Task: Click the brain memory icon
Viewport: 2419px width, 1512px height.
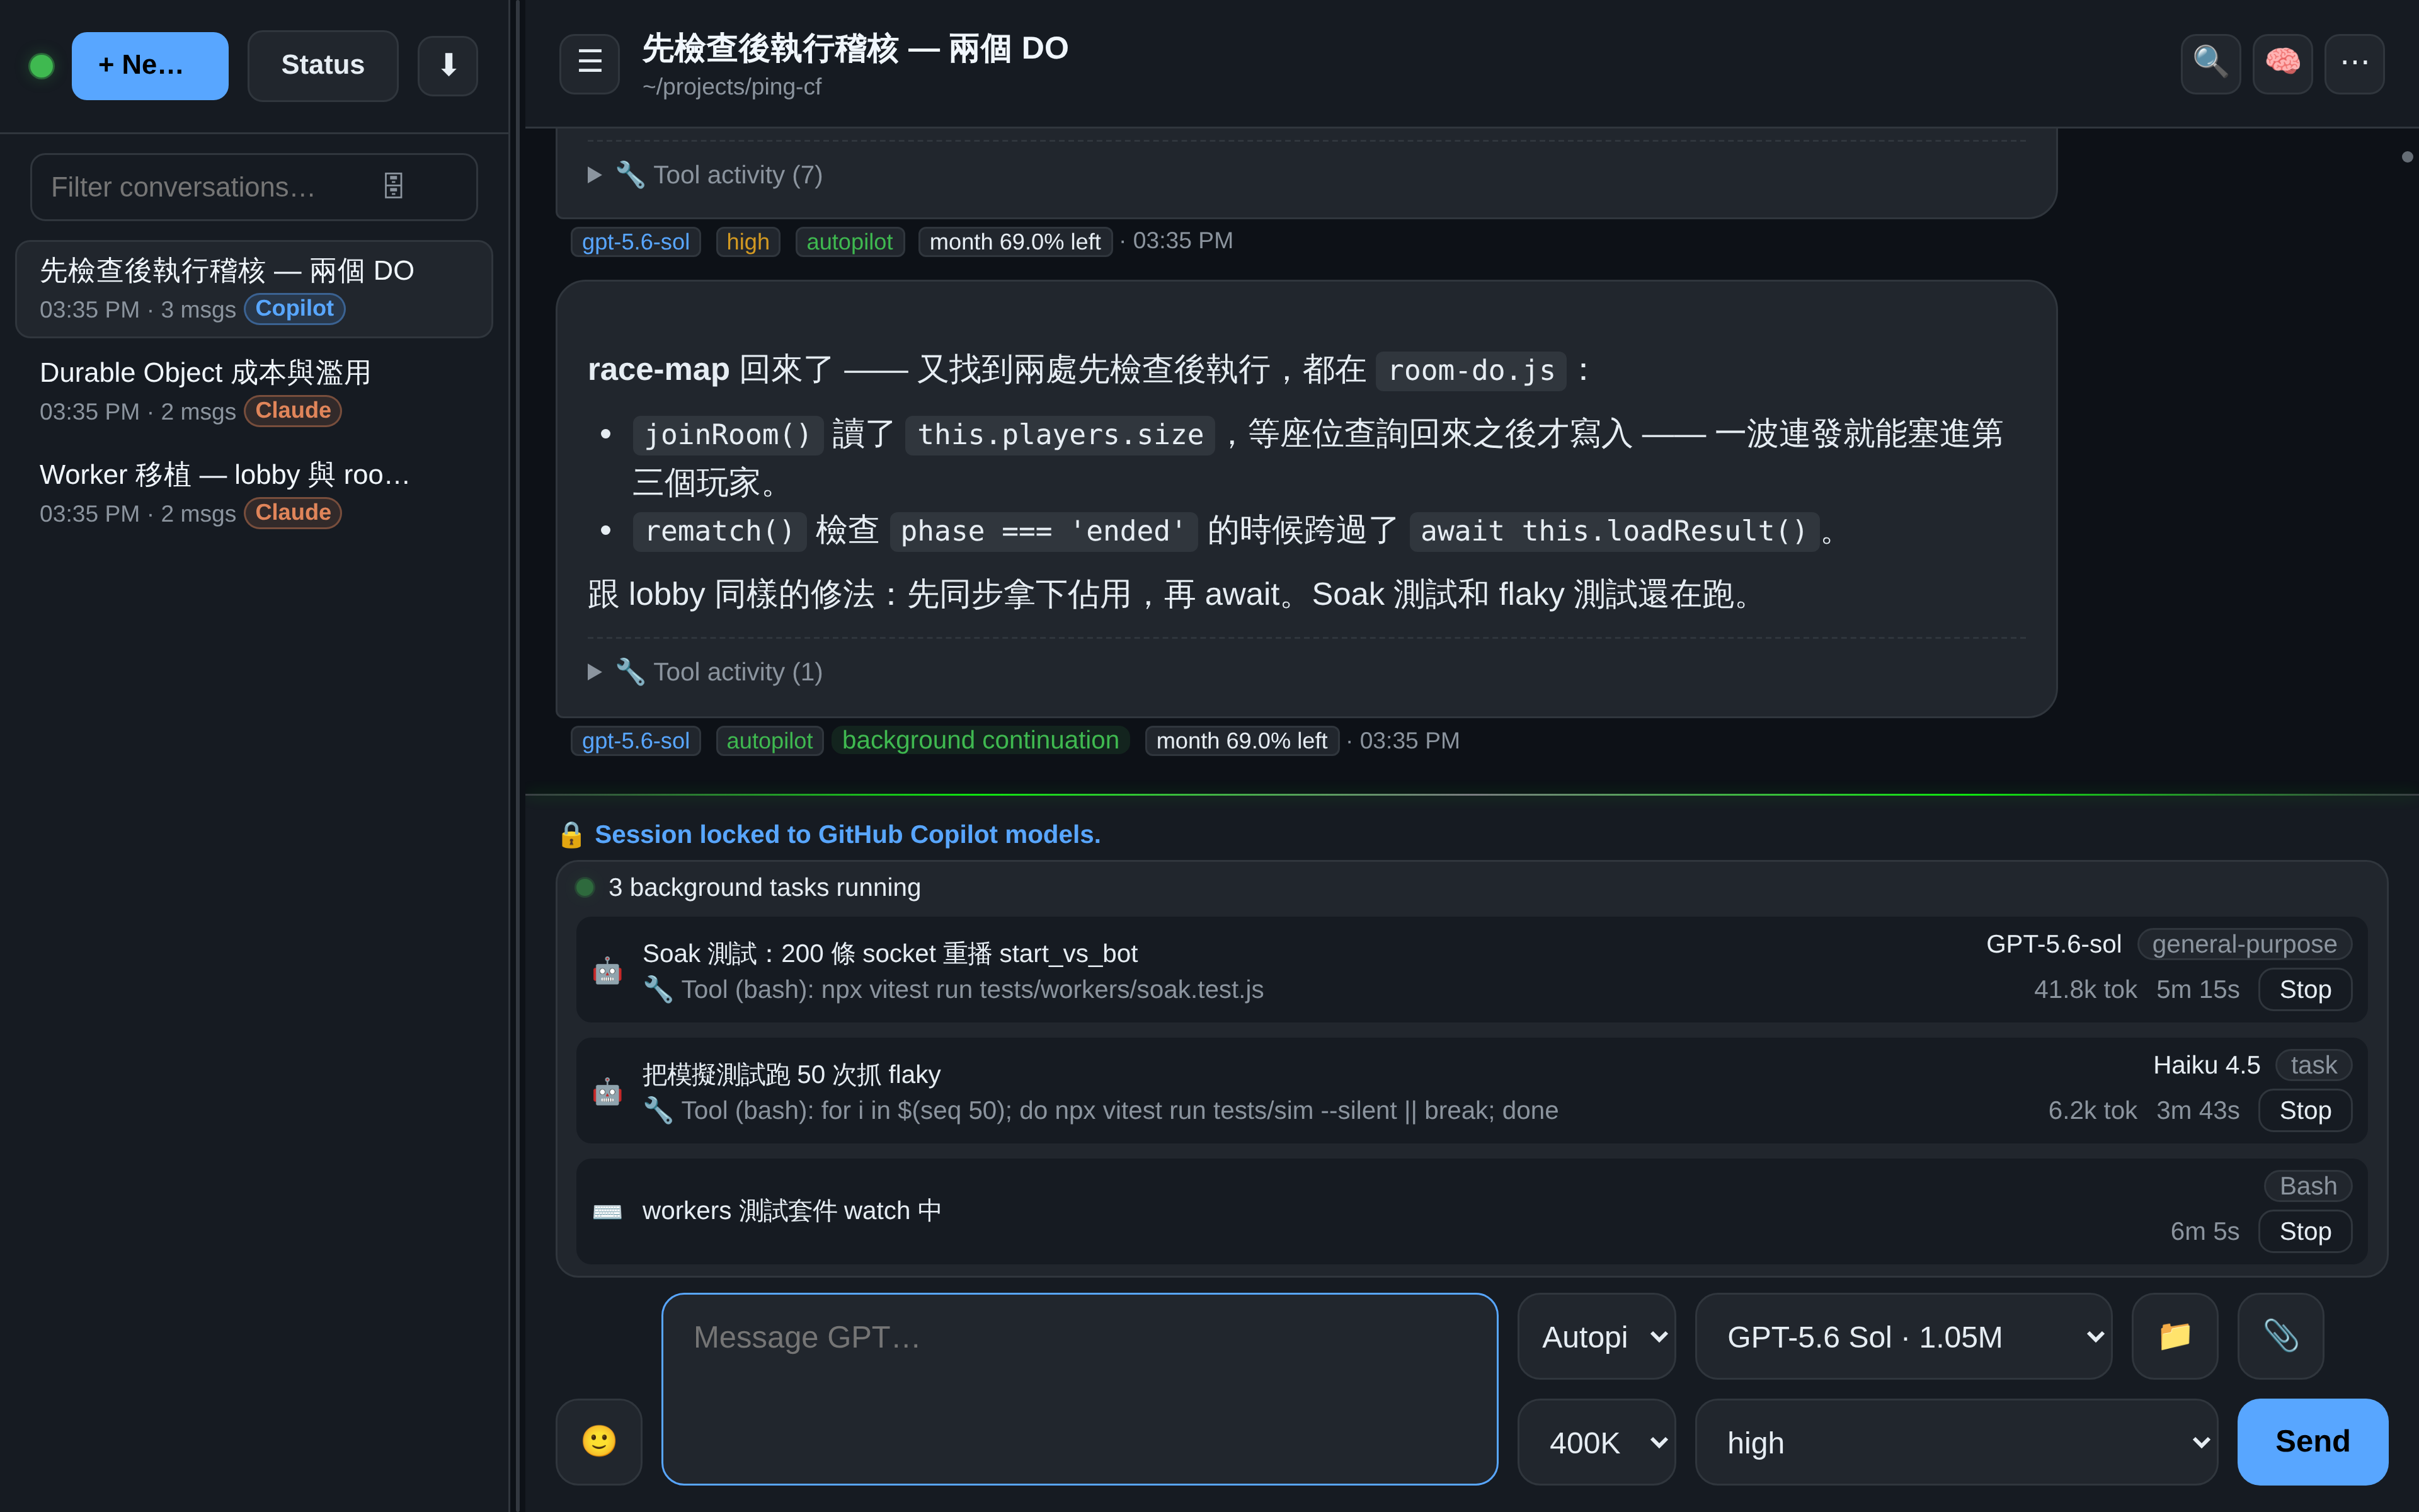Action: coord(2282,63)
